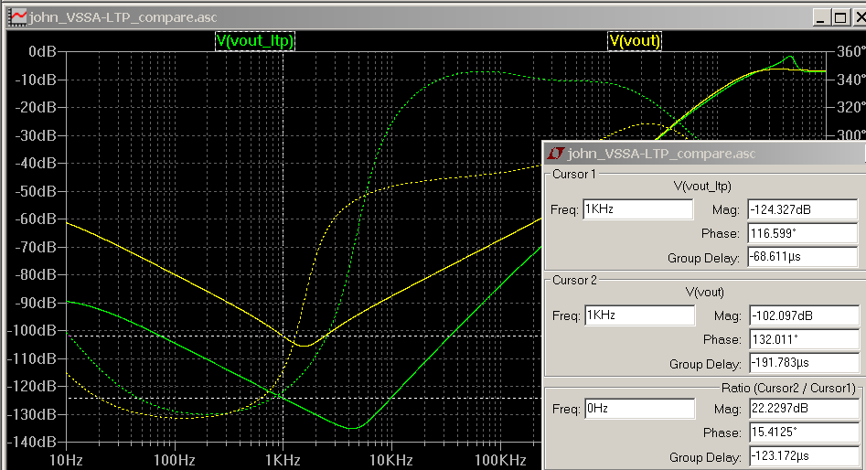Click Cursor 2 Freq field showing 1KHz

(x=639, y=315)
